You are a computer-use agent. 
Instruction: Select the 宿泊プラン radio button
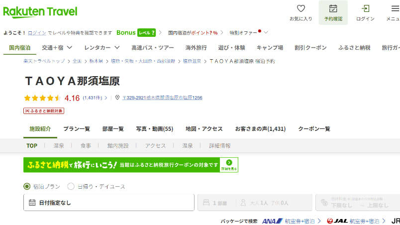click(x=27, y=187)
